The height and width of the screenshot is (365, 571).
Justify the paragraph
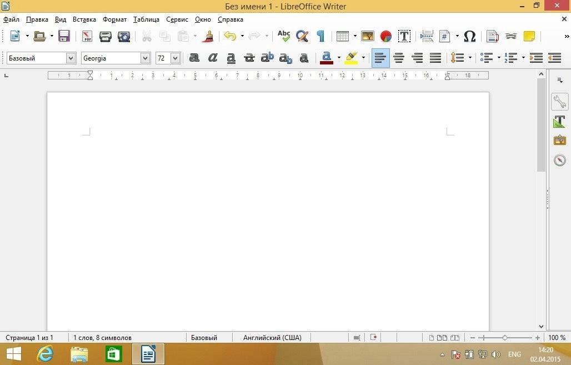coord(435,58)
